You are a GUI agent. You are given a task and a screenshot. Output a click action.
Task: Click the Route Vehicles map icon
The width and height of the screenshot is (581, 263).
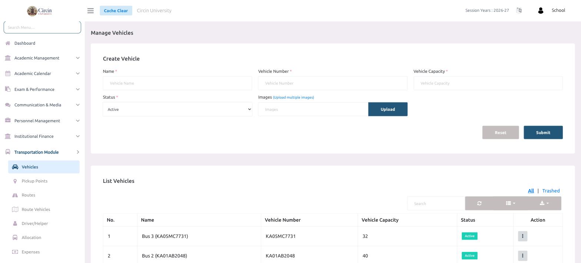(x=15, y=209)
